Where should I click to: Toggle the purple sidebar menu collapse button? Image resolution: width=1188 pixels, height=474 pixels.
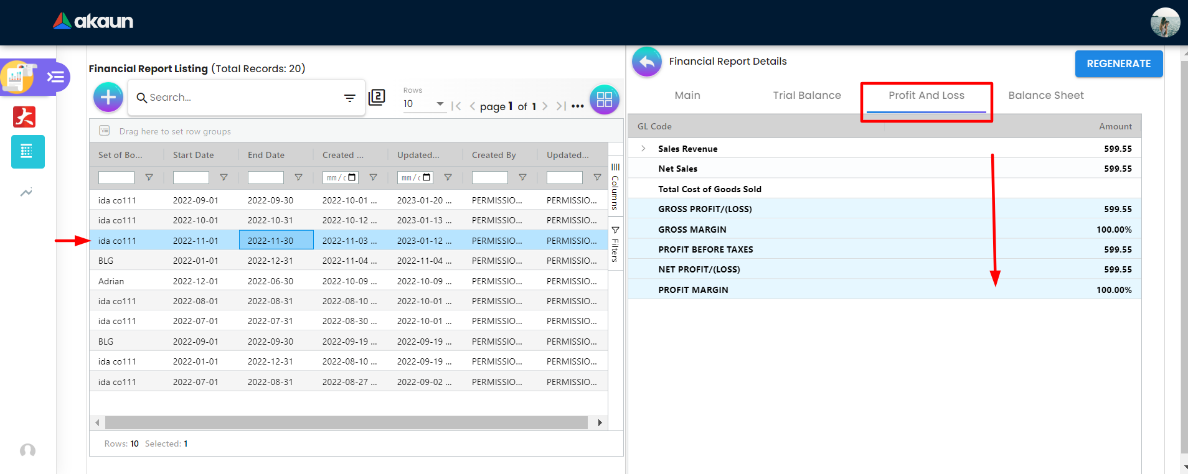[56, 77]
